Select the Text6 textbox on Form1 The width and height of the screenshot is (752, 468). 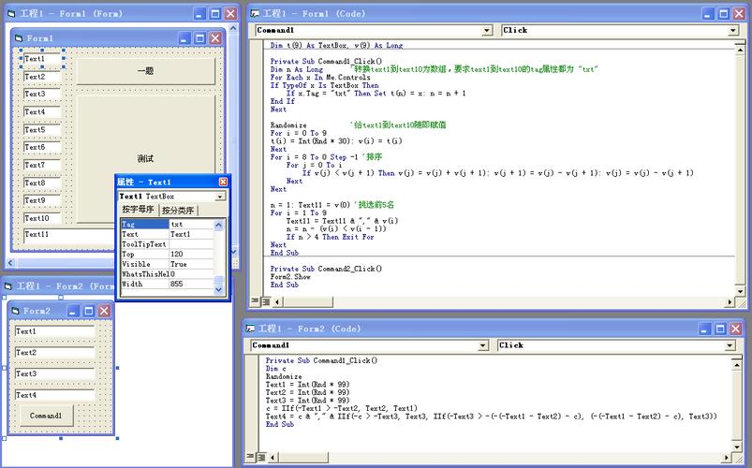tap(42, 147)
